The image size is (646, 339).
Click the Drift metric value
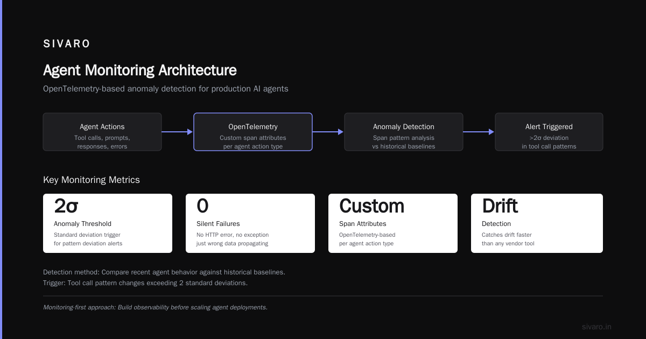pos(500,206)
